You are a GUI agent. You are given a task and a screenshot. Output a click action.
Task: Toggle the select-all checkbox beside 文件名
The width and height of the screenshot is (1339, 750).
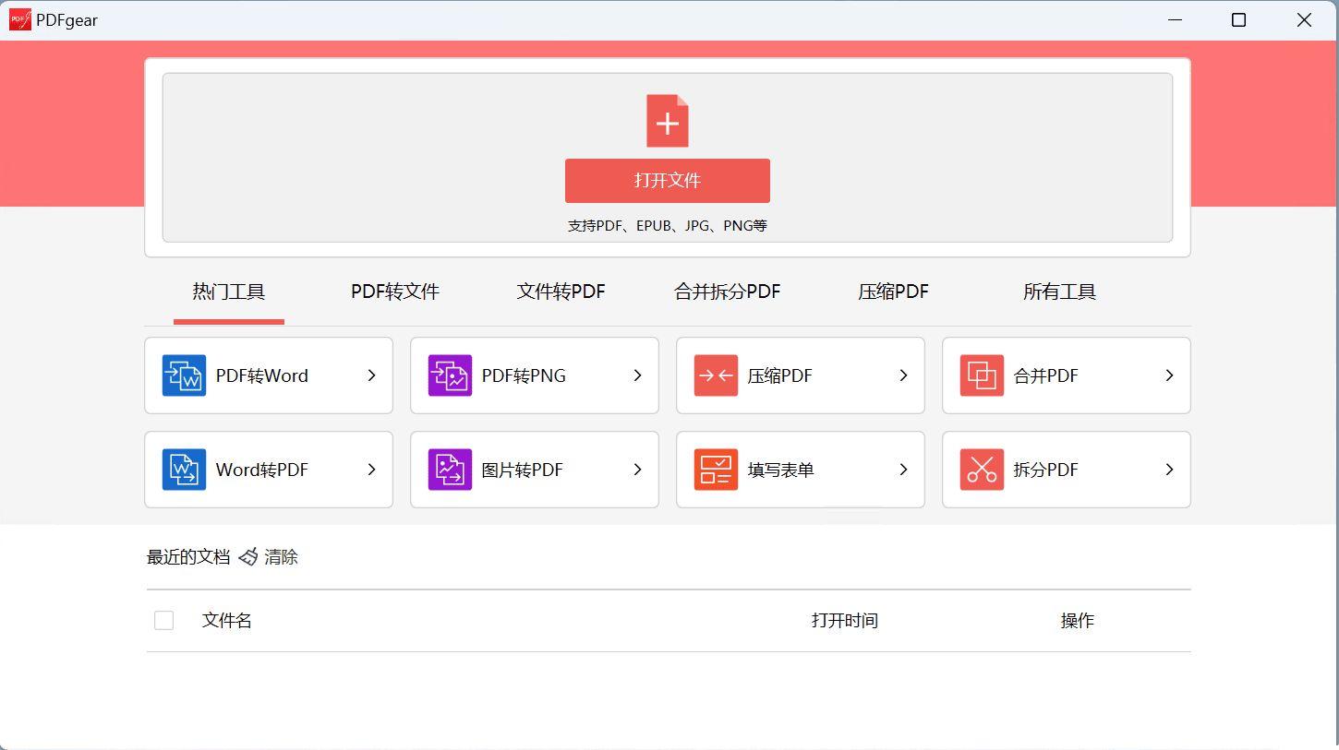(x=163, y=620)
